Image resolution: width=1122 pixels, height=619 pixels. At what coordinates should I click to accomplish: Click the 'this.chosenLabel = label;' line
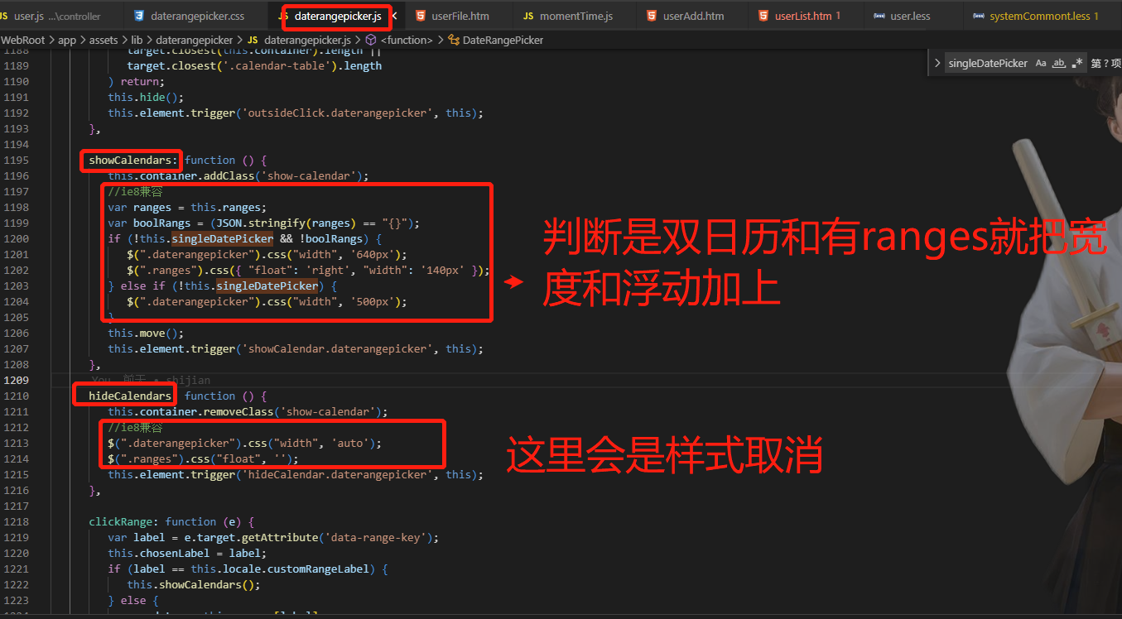188,553
